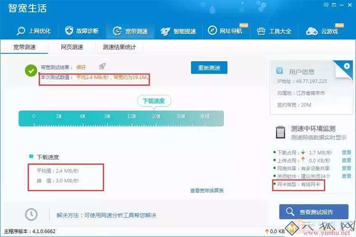Open the 宽带测速 toolbar section
The width and height of the screenshot is (356, 237).
(131, 31)
